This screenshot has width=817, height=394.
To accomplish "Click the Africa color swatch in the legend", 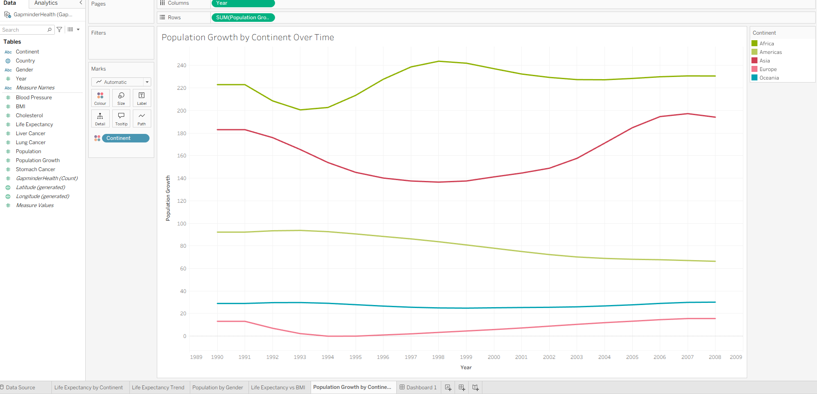I will click(754, 43).
